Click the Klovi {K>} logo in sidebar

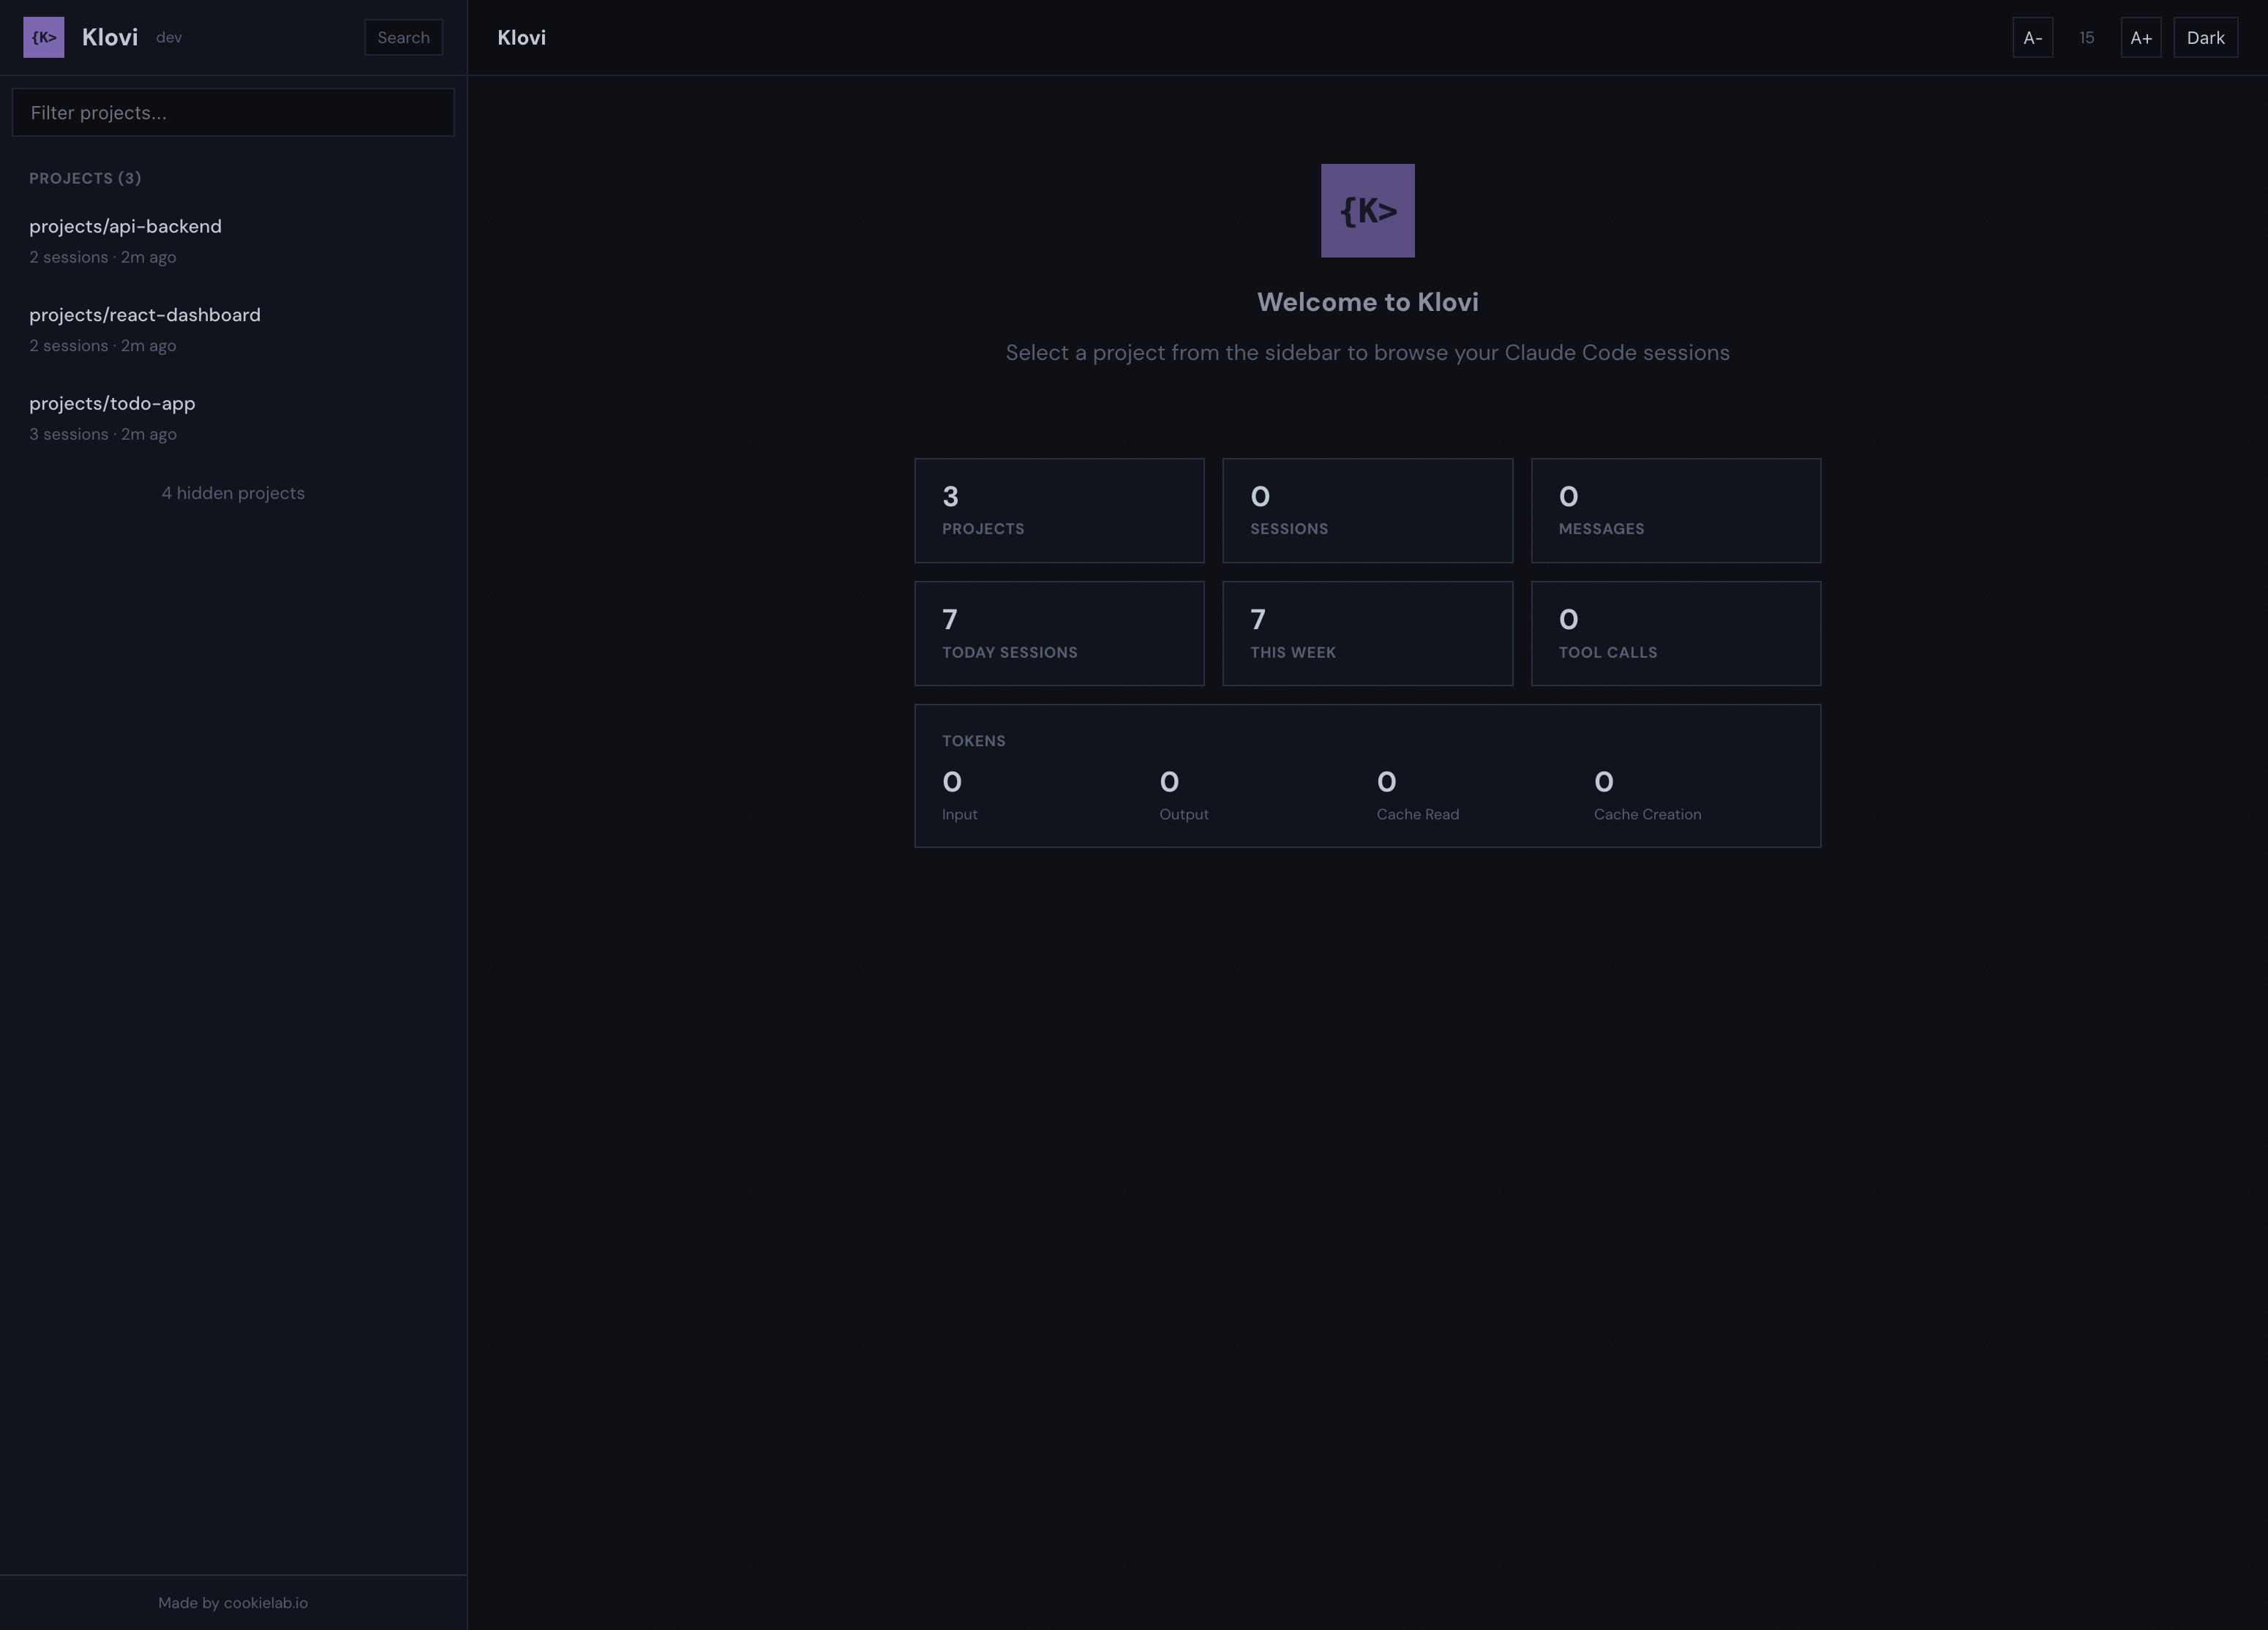click(x=43, y=37)
